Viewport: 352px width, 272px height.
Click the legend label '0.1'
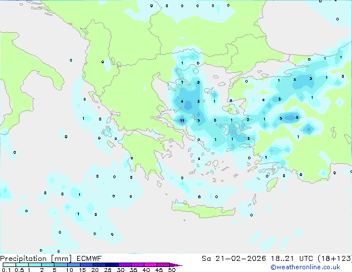point(6,270)
